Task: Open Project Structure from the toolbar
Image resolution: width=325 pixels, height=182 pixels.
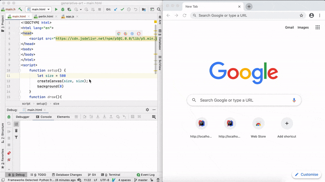Action: [144, 9]
